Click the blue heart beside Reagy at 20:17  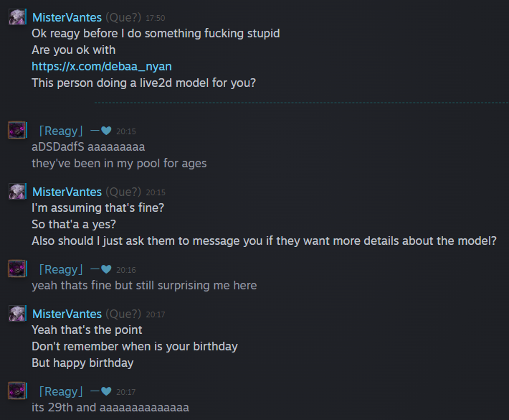tap(106, 391)
